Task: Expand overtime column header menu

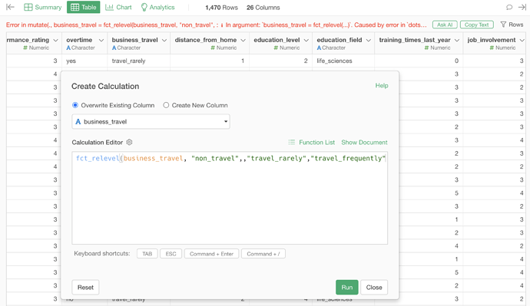Action: click(x=101, y=40)
